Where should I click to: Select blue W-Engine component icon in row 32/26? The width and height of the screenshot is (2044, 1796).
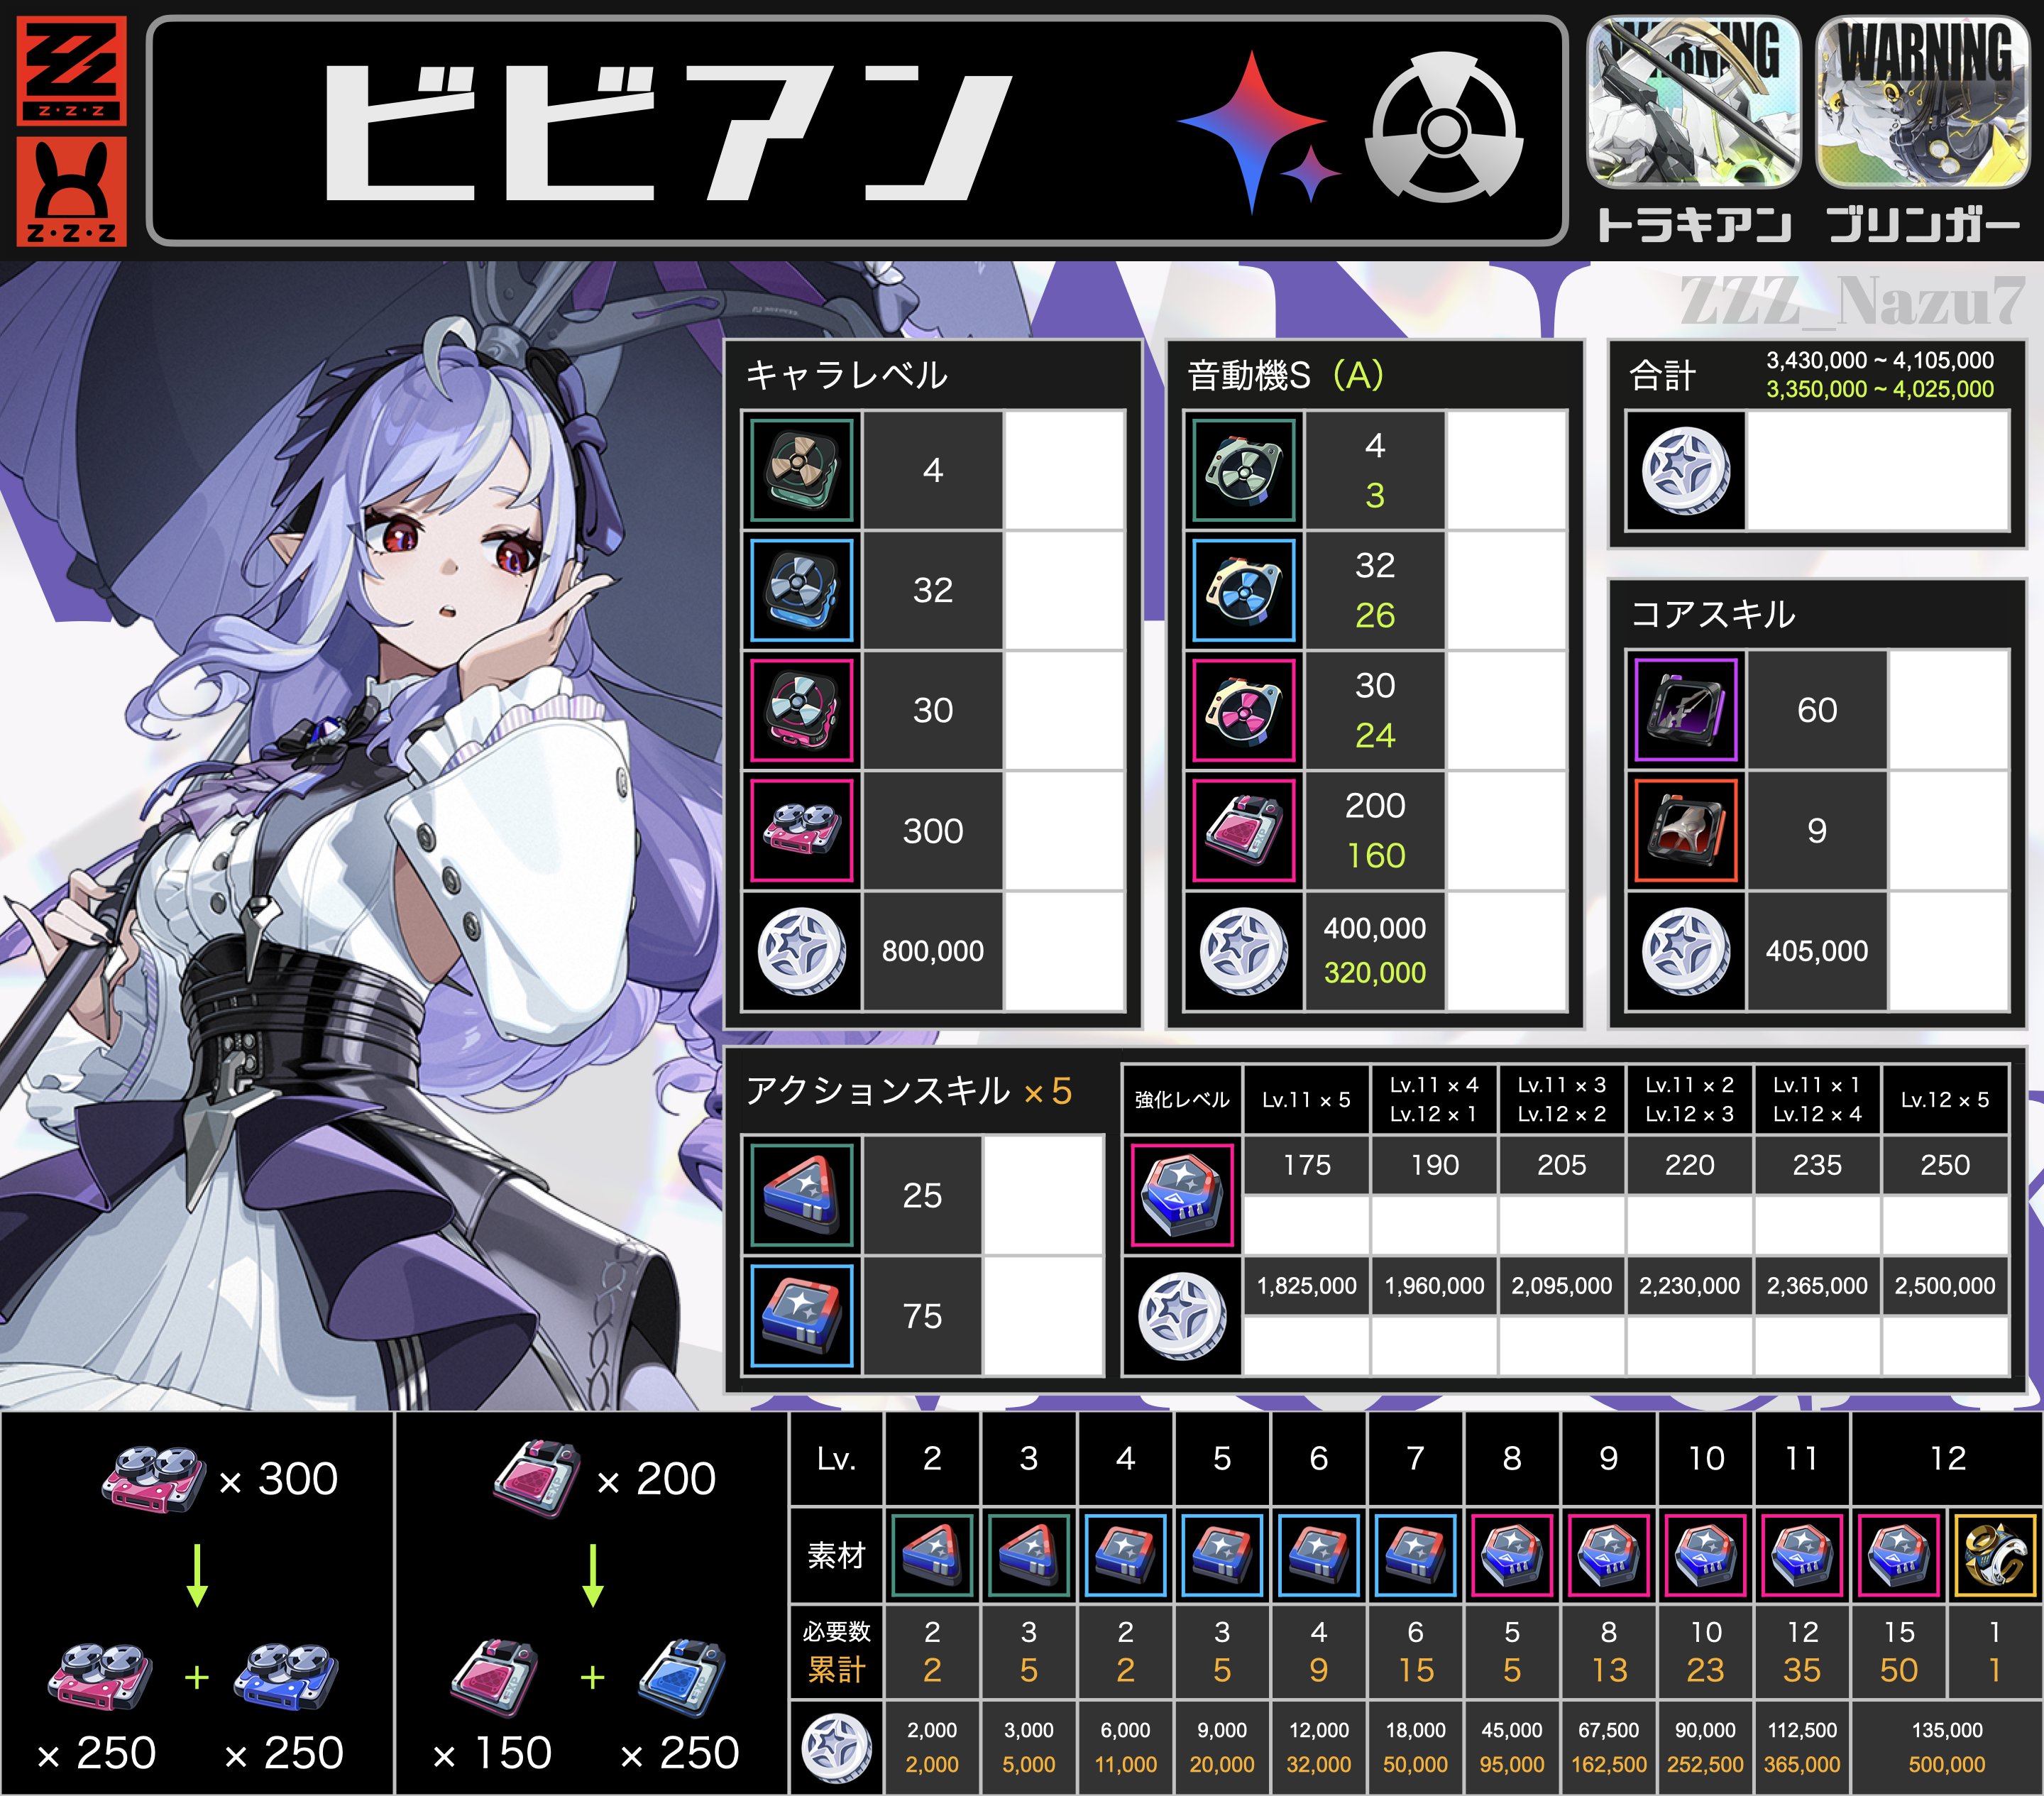point(1243,590)
